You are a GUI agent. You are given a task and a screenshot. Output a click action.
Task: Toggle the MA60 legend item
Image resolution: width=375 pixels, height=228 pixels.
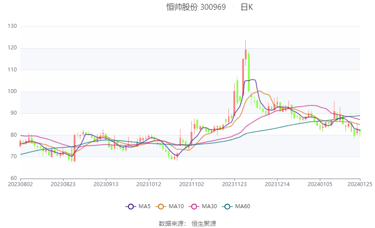[x=236, y=206]
